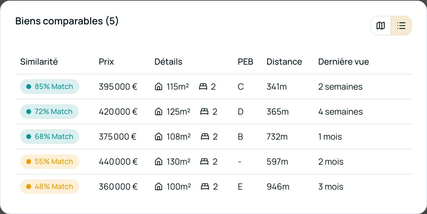Open the property viewed 2 semaines ago
The image size is (427, 214).
point(340,87)
